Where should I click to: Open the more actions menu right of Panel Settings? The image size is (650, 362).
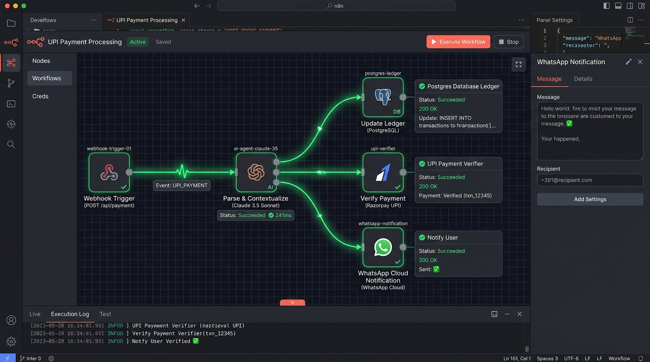pyautogui.click(x=641, y=20)
